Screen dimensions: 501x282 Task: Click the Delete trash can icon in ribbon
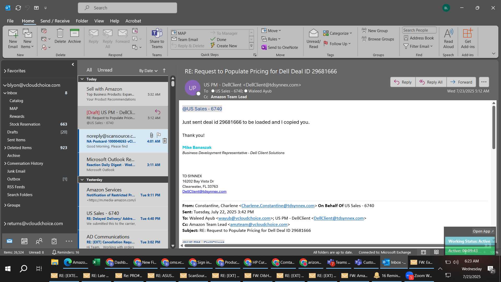point(60,36)
